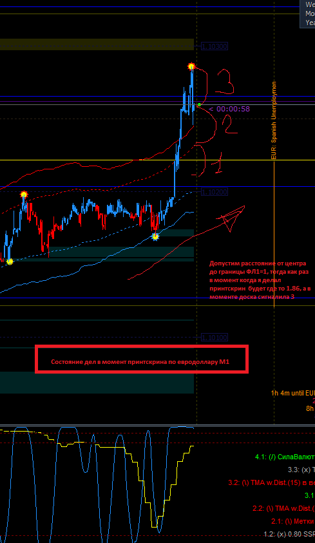Toggle the 2.1 Метки indicator label

pos(293,521)
